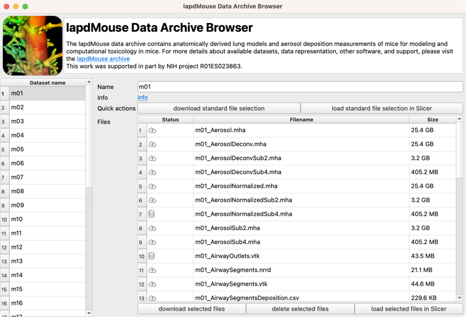Click cloud download icon for m01_Aerosol.mha
This screenshot has width=466, height=317.
(152, 130)
